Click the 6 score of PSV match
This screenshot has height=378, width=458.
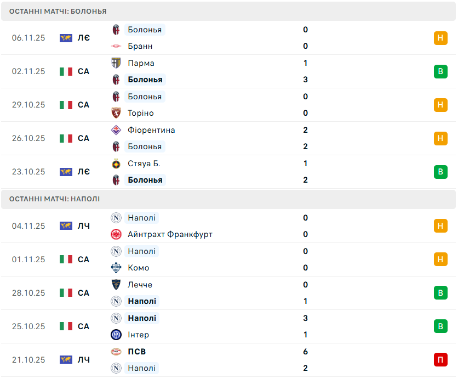(x=306, y=352)
